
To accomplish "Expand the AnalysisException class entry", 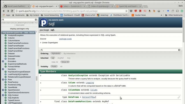I will 41,76.
